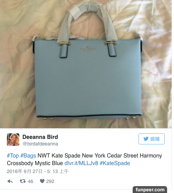Click the like count 292
Image resolution: width=174 pixels, height=193 pixels.
[x=50, y=181]
